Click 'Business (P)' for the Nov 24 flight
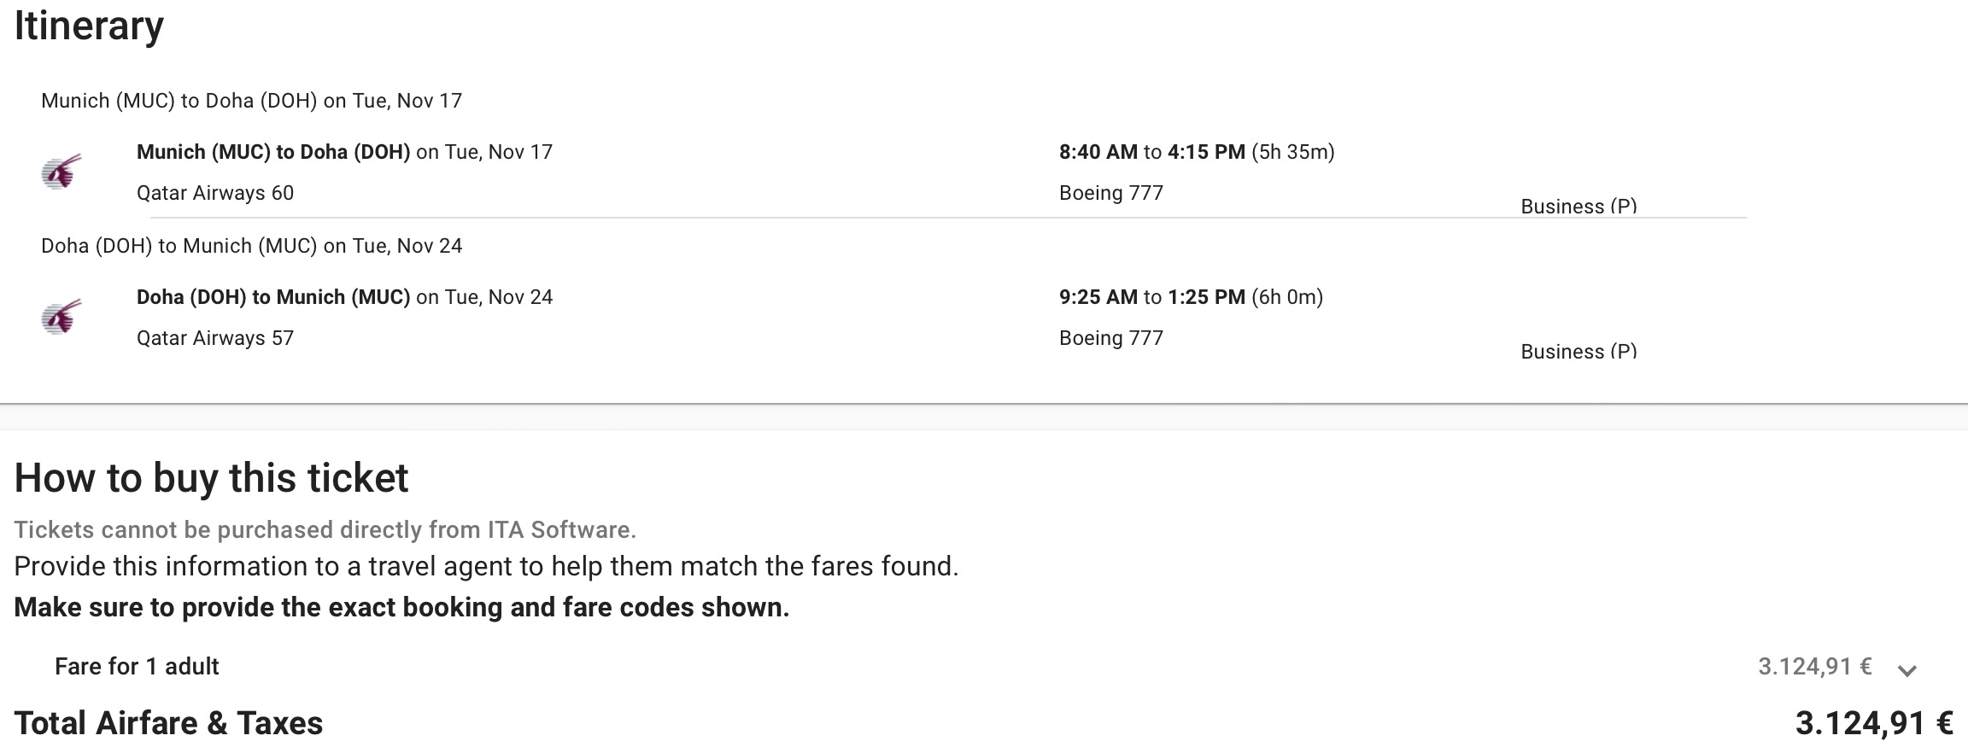Viewport: 1968px width, 753px height. click(x=1578, y=352)
